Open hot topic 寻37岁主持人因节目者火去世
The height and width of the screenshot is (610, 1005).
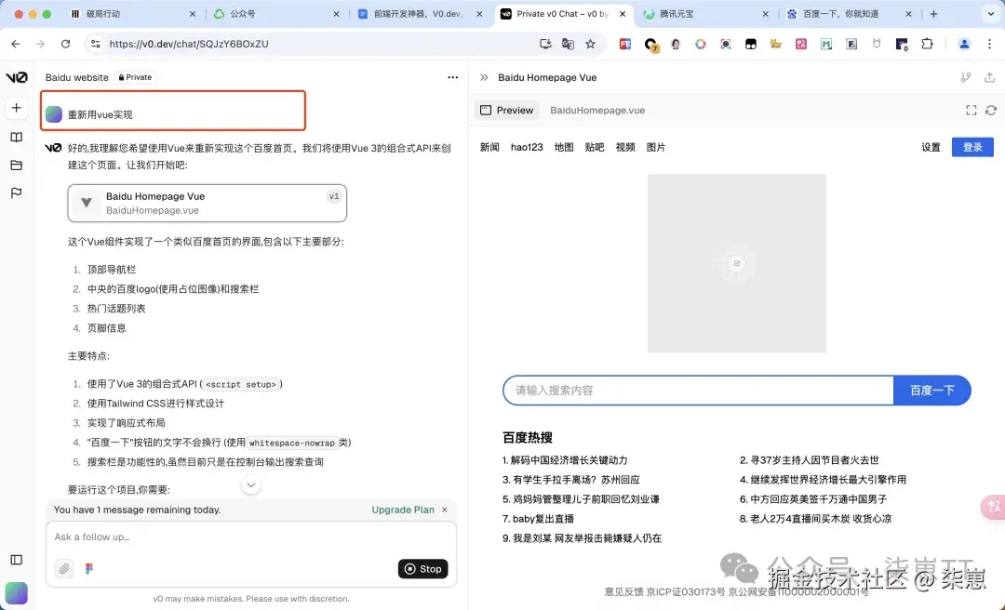[809, 460]
